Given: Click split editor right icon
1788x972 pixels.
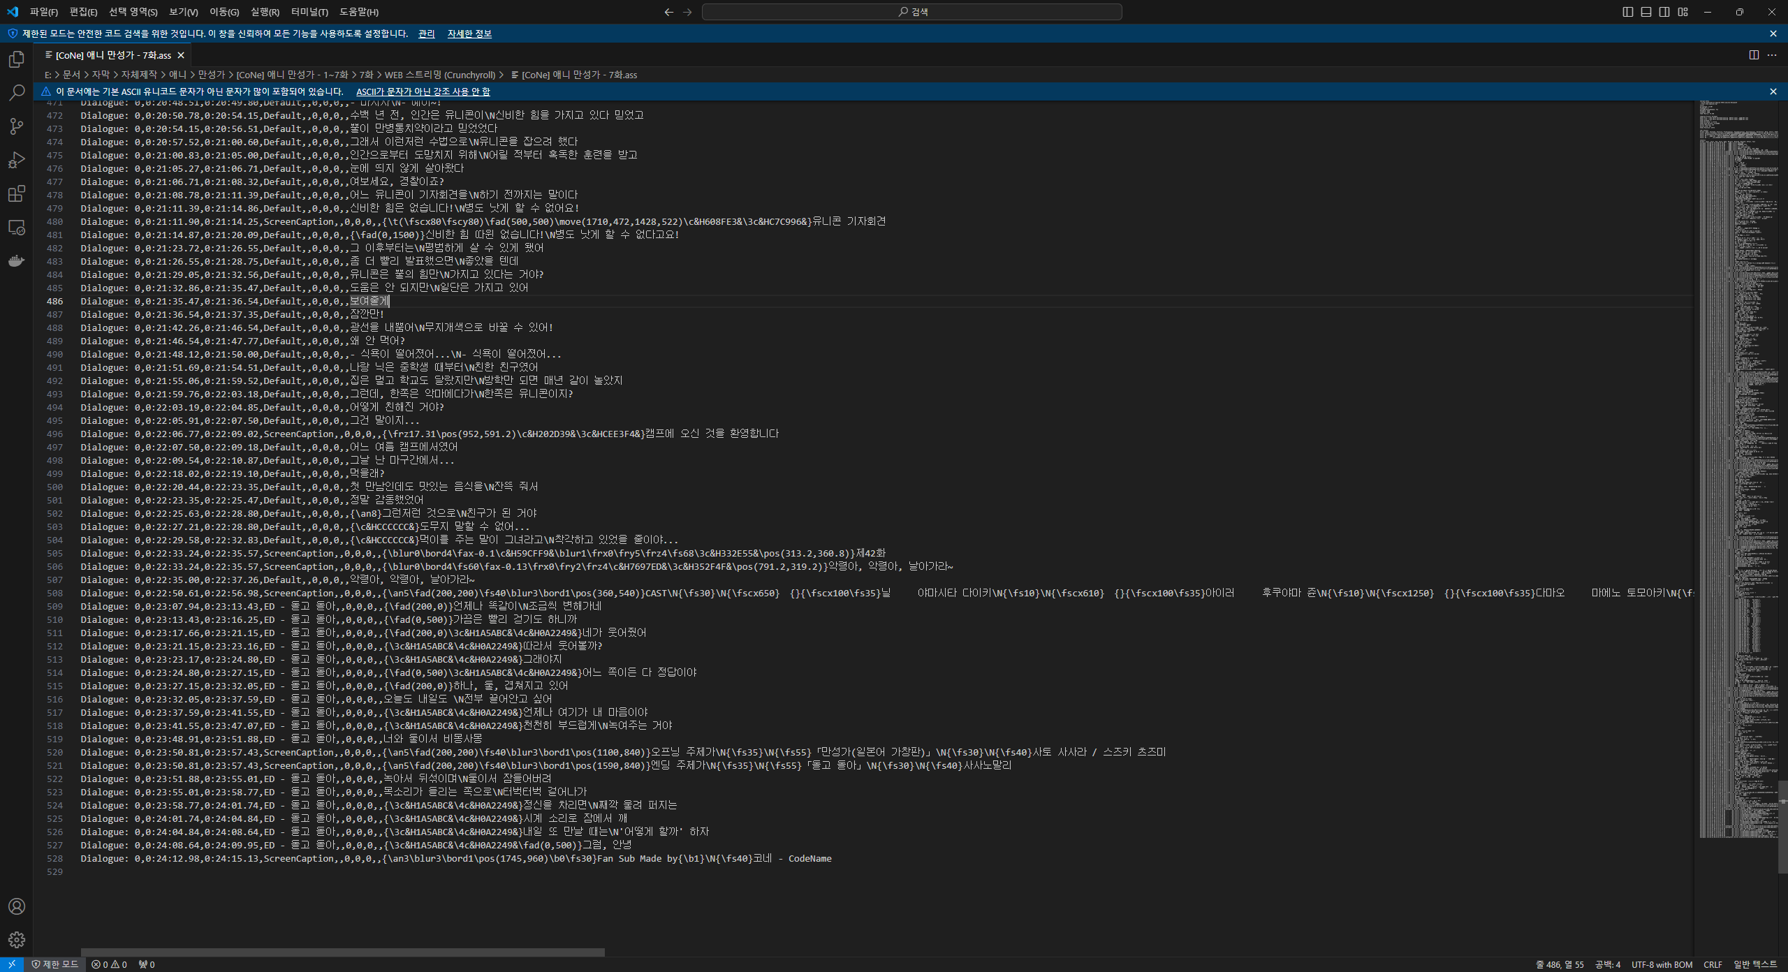Looking at the screenshot, I should (1754, 55).
